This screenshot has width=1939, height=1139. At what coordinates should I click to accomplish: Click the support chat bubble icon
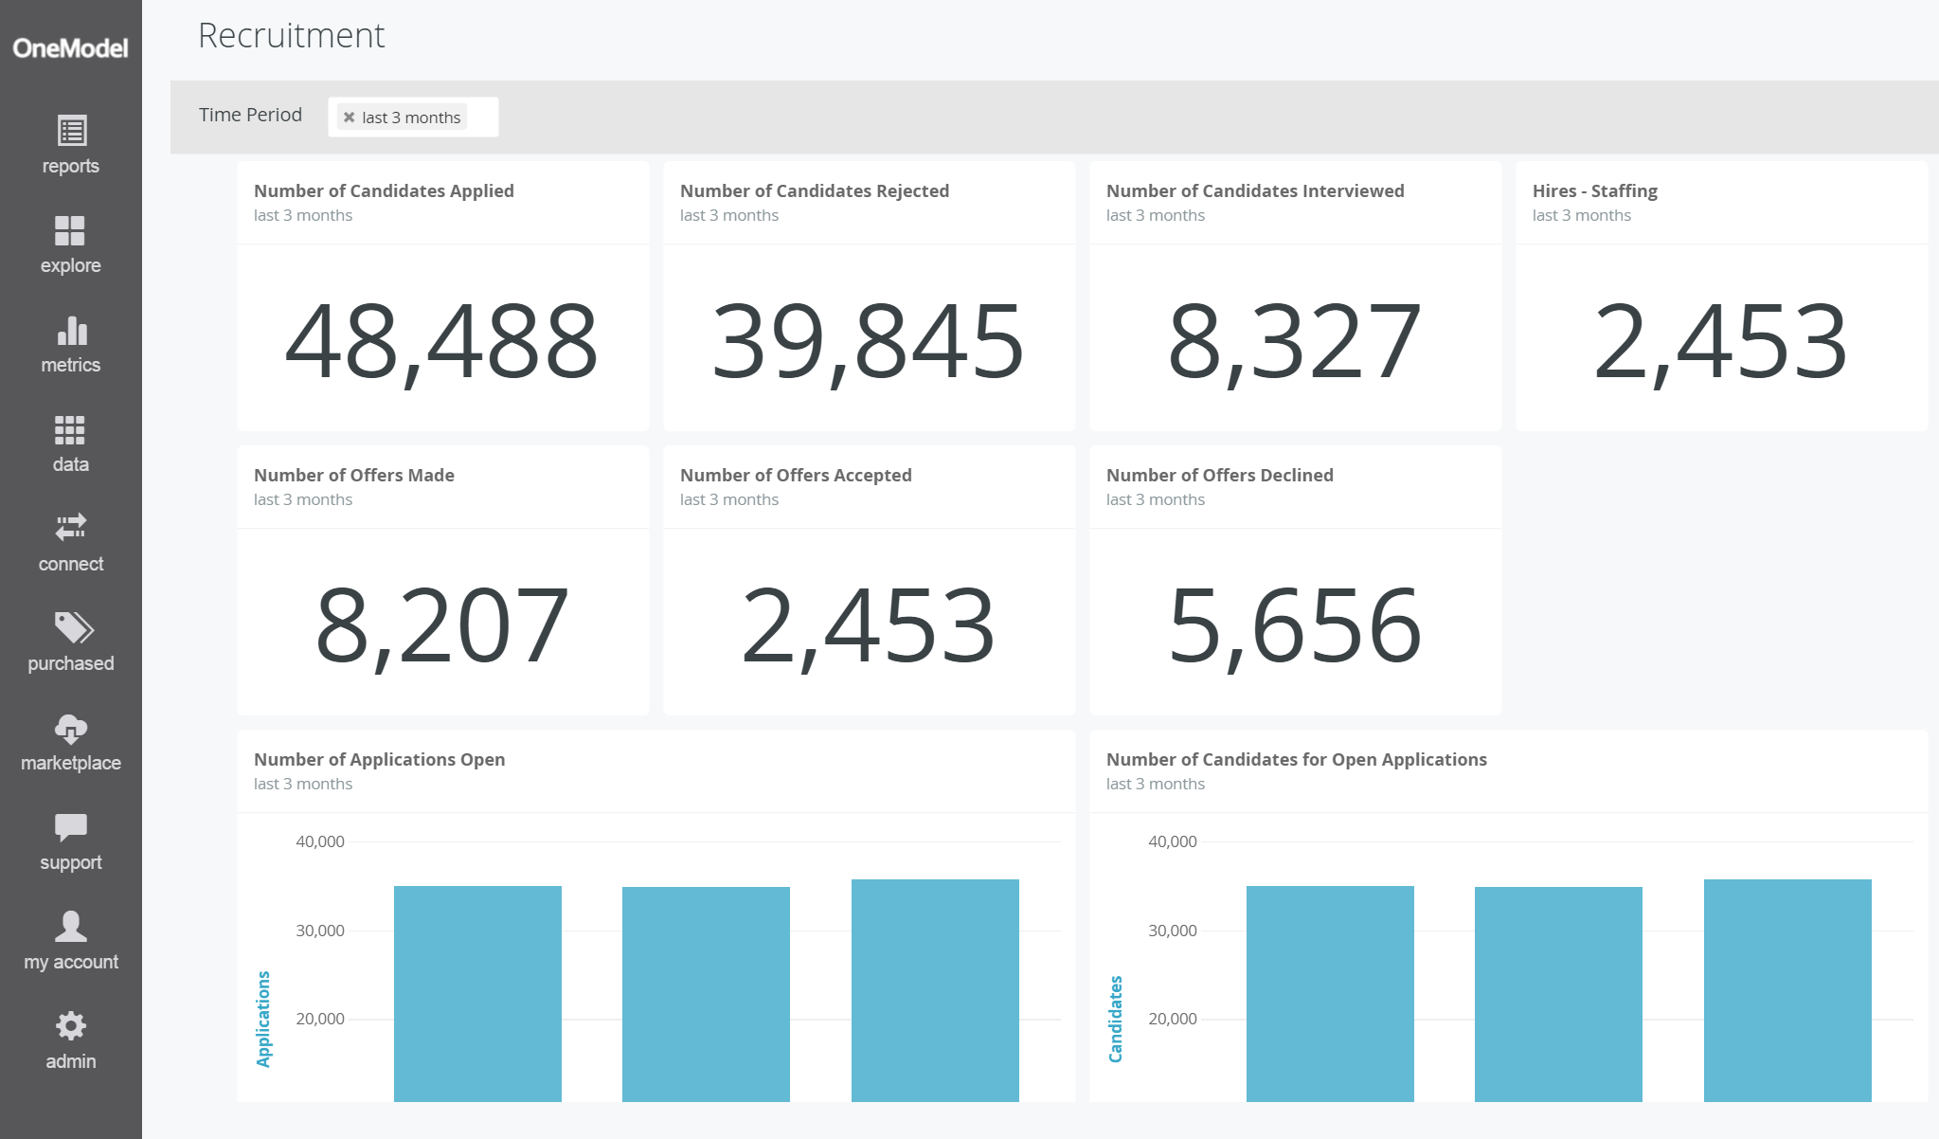pyautogui.click(x=71, y=827)
